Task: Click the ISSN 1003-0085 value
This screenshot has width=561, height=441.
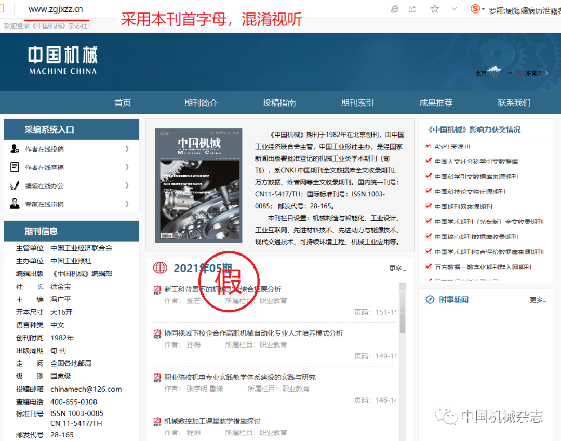Action: (x=77, y=413)
